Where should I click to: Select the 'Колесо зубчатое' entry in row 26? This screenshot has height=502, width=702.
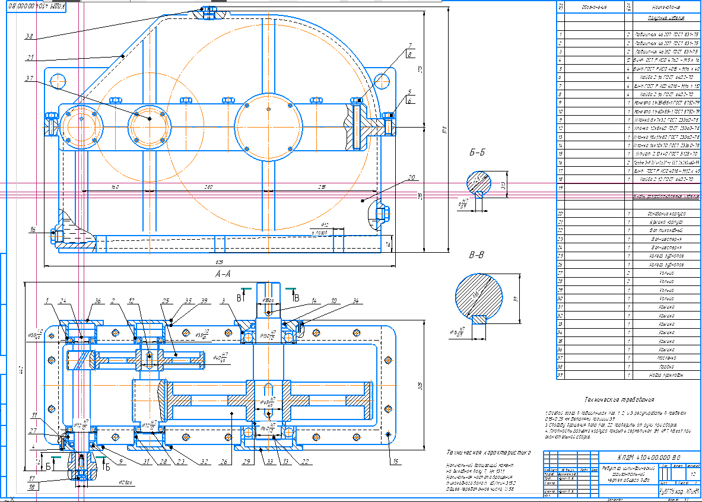666,265
